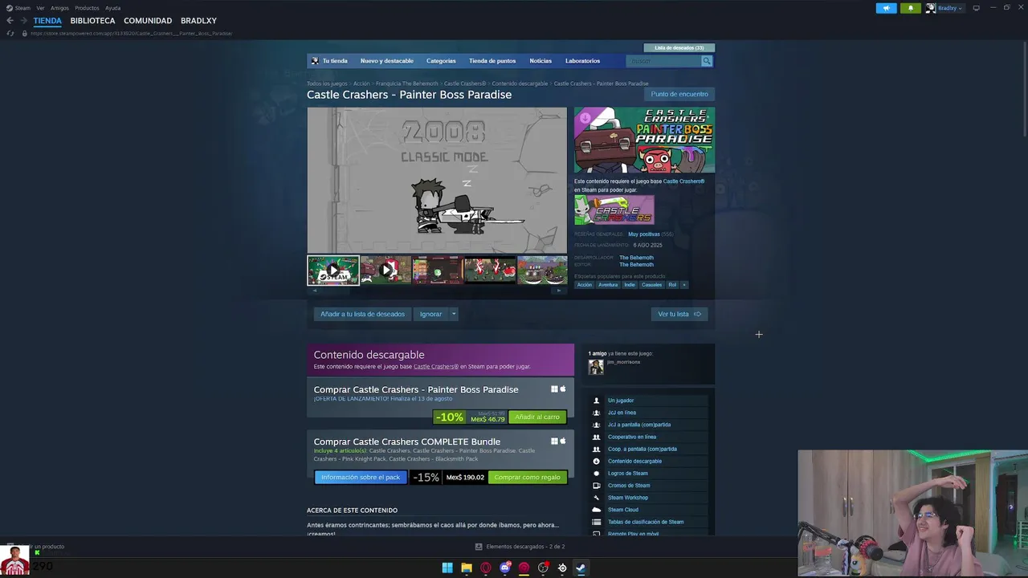This screenshot has height=578, width=1028.
Task: Click Añadir a tu lista de deseados
Action: coord(362,314)
